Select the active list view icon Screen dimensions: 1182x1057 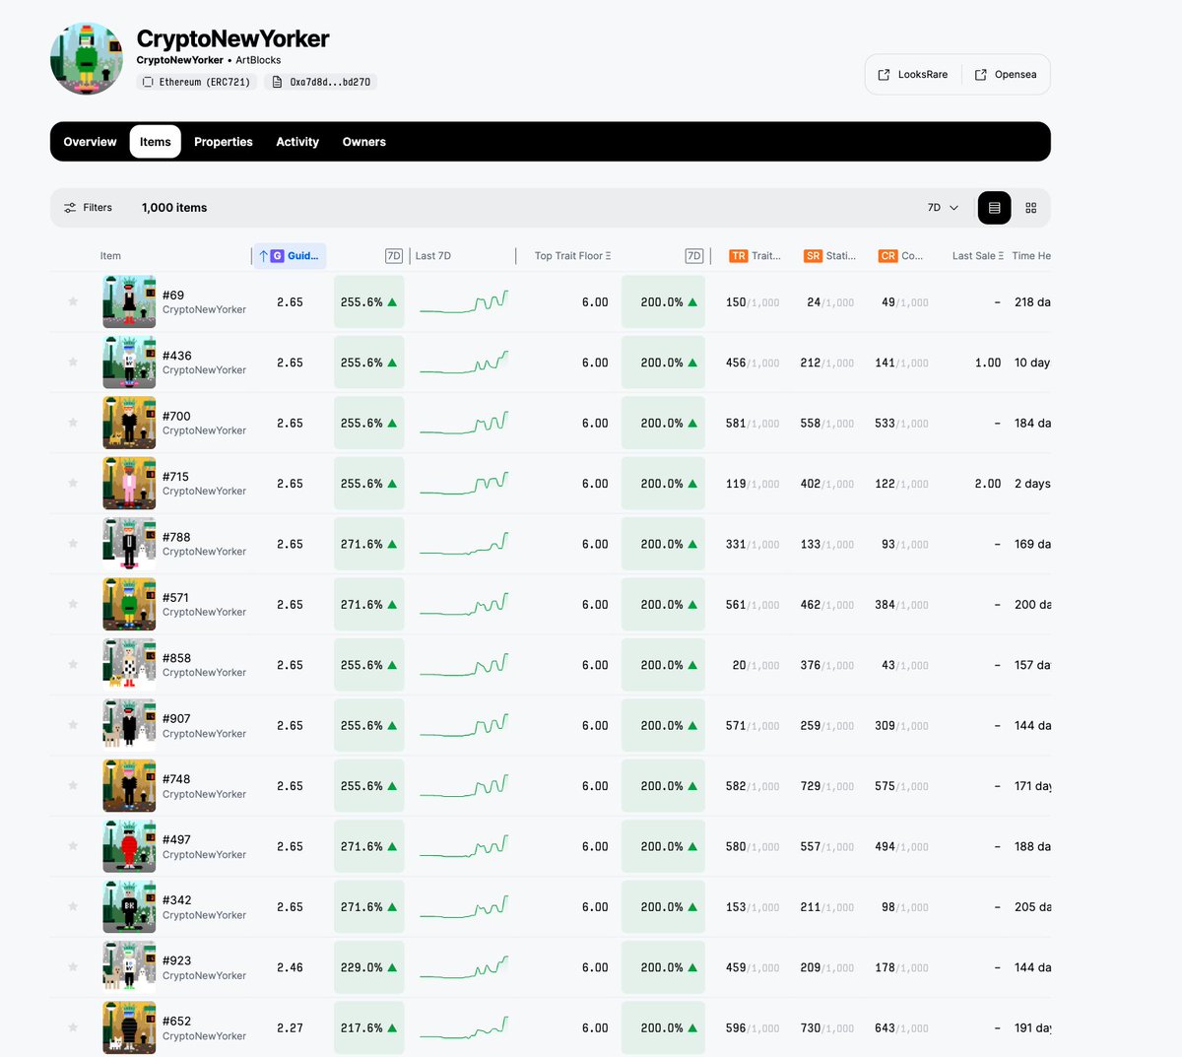tap(994, 207)
